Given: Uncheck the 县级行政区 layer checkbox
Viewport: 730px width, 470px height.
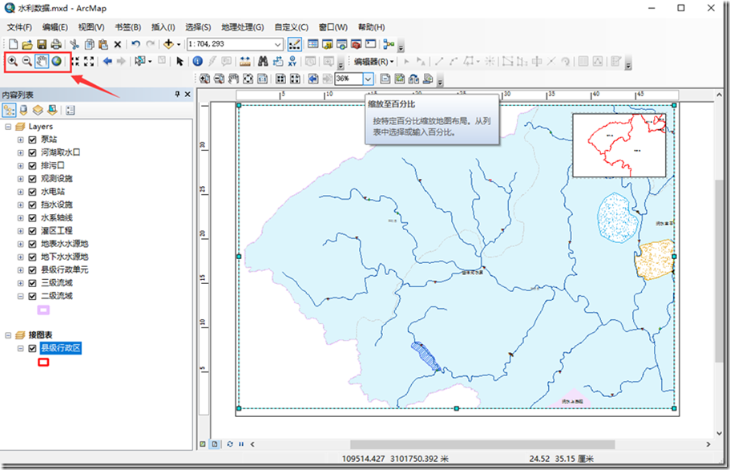Looking at the screenshot, I should pos(32,348).
